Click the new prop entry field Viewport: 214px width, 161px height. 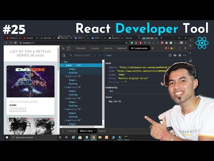[x=114, y=82]
